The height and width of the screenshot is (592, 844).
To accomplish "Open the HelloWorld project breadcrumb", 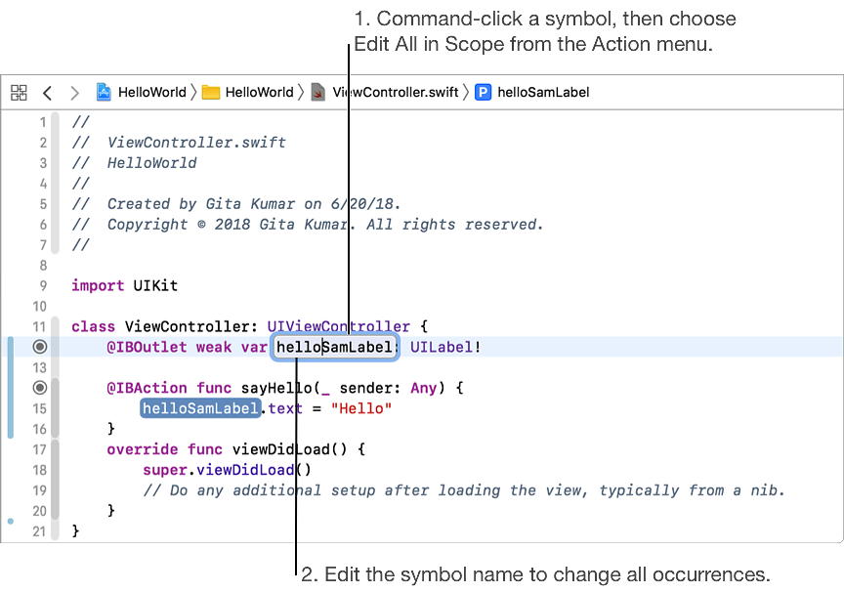I will tap(151, 93).
